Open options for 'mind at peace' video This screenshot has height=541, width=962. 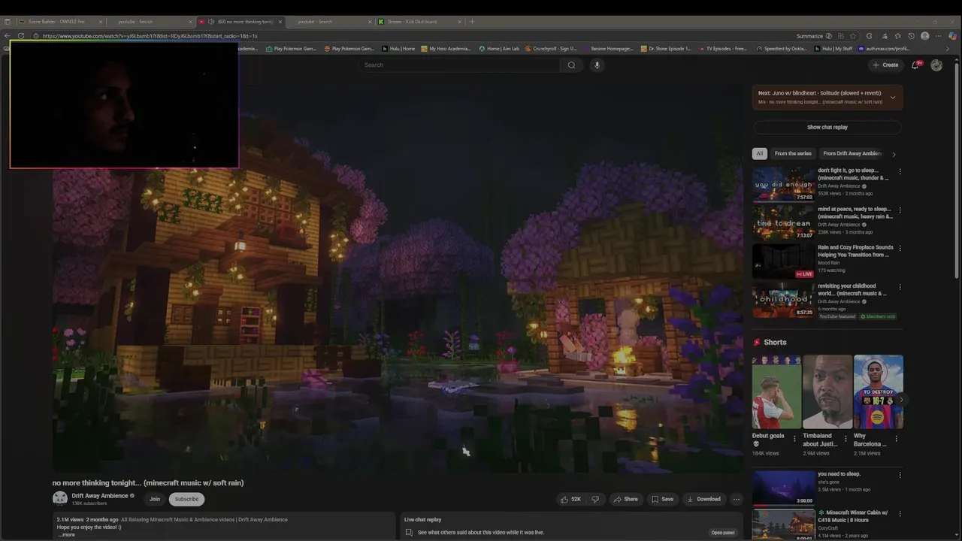point(900,210)
